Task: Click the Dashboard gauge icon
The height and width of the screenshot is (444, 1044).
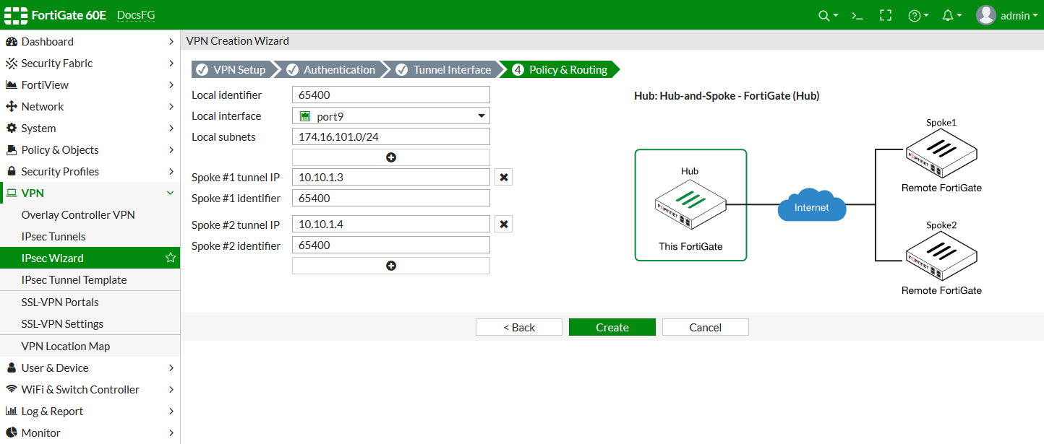Action: coord(11,42)
